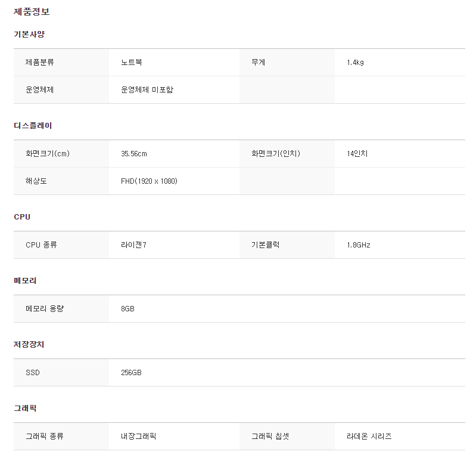Click the 1.8GHz base clock value
The image size is (467, 467).
pyautogui.click(x=359, y=245)
